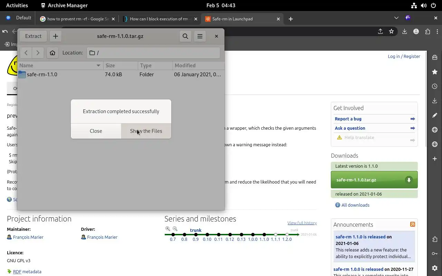Click the browser share page icon
This screenshot has width=442, height=276.
380,31
